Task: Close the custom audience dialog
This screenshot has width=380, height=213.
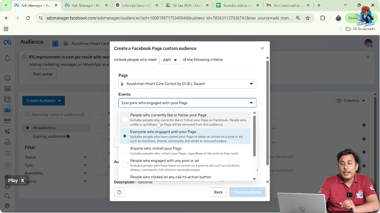Action: (x=262, y=48)
